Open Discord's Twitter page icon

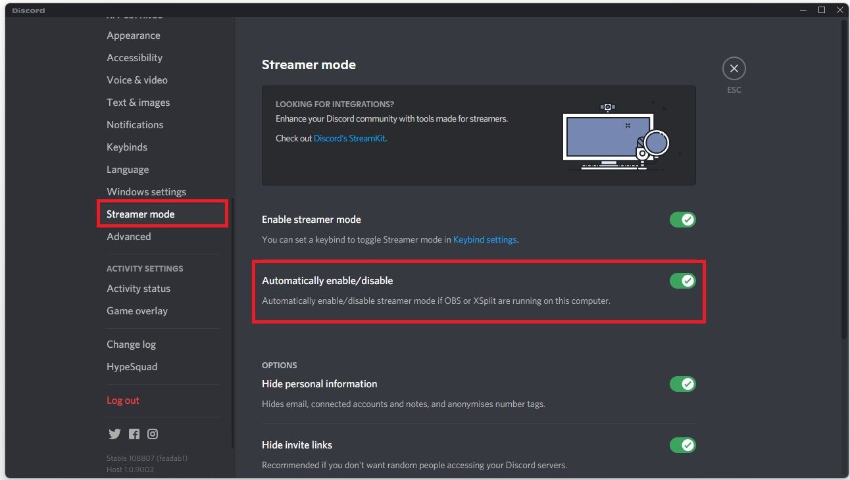(114, 434)
